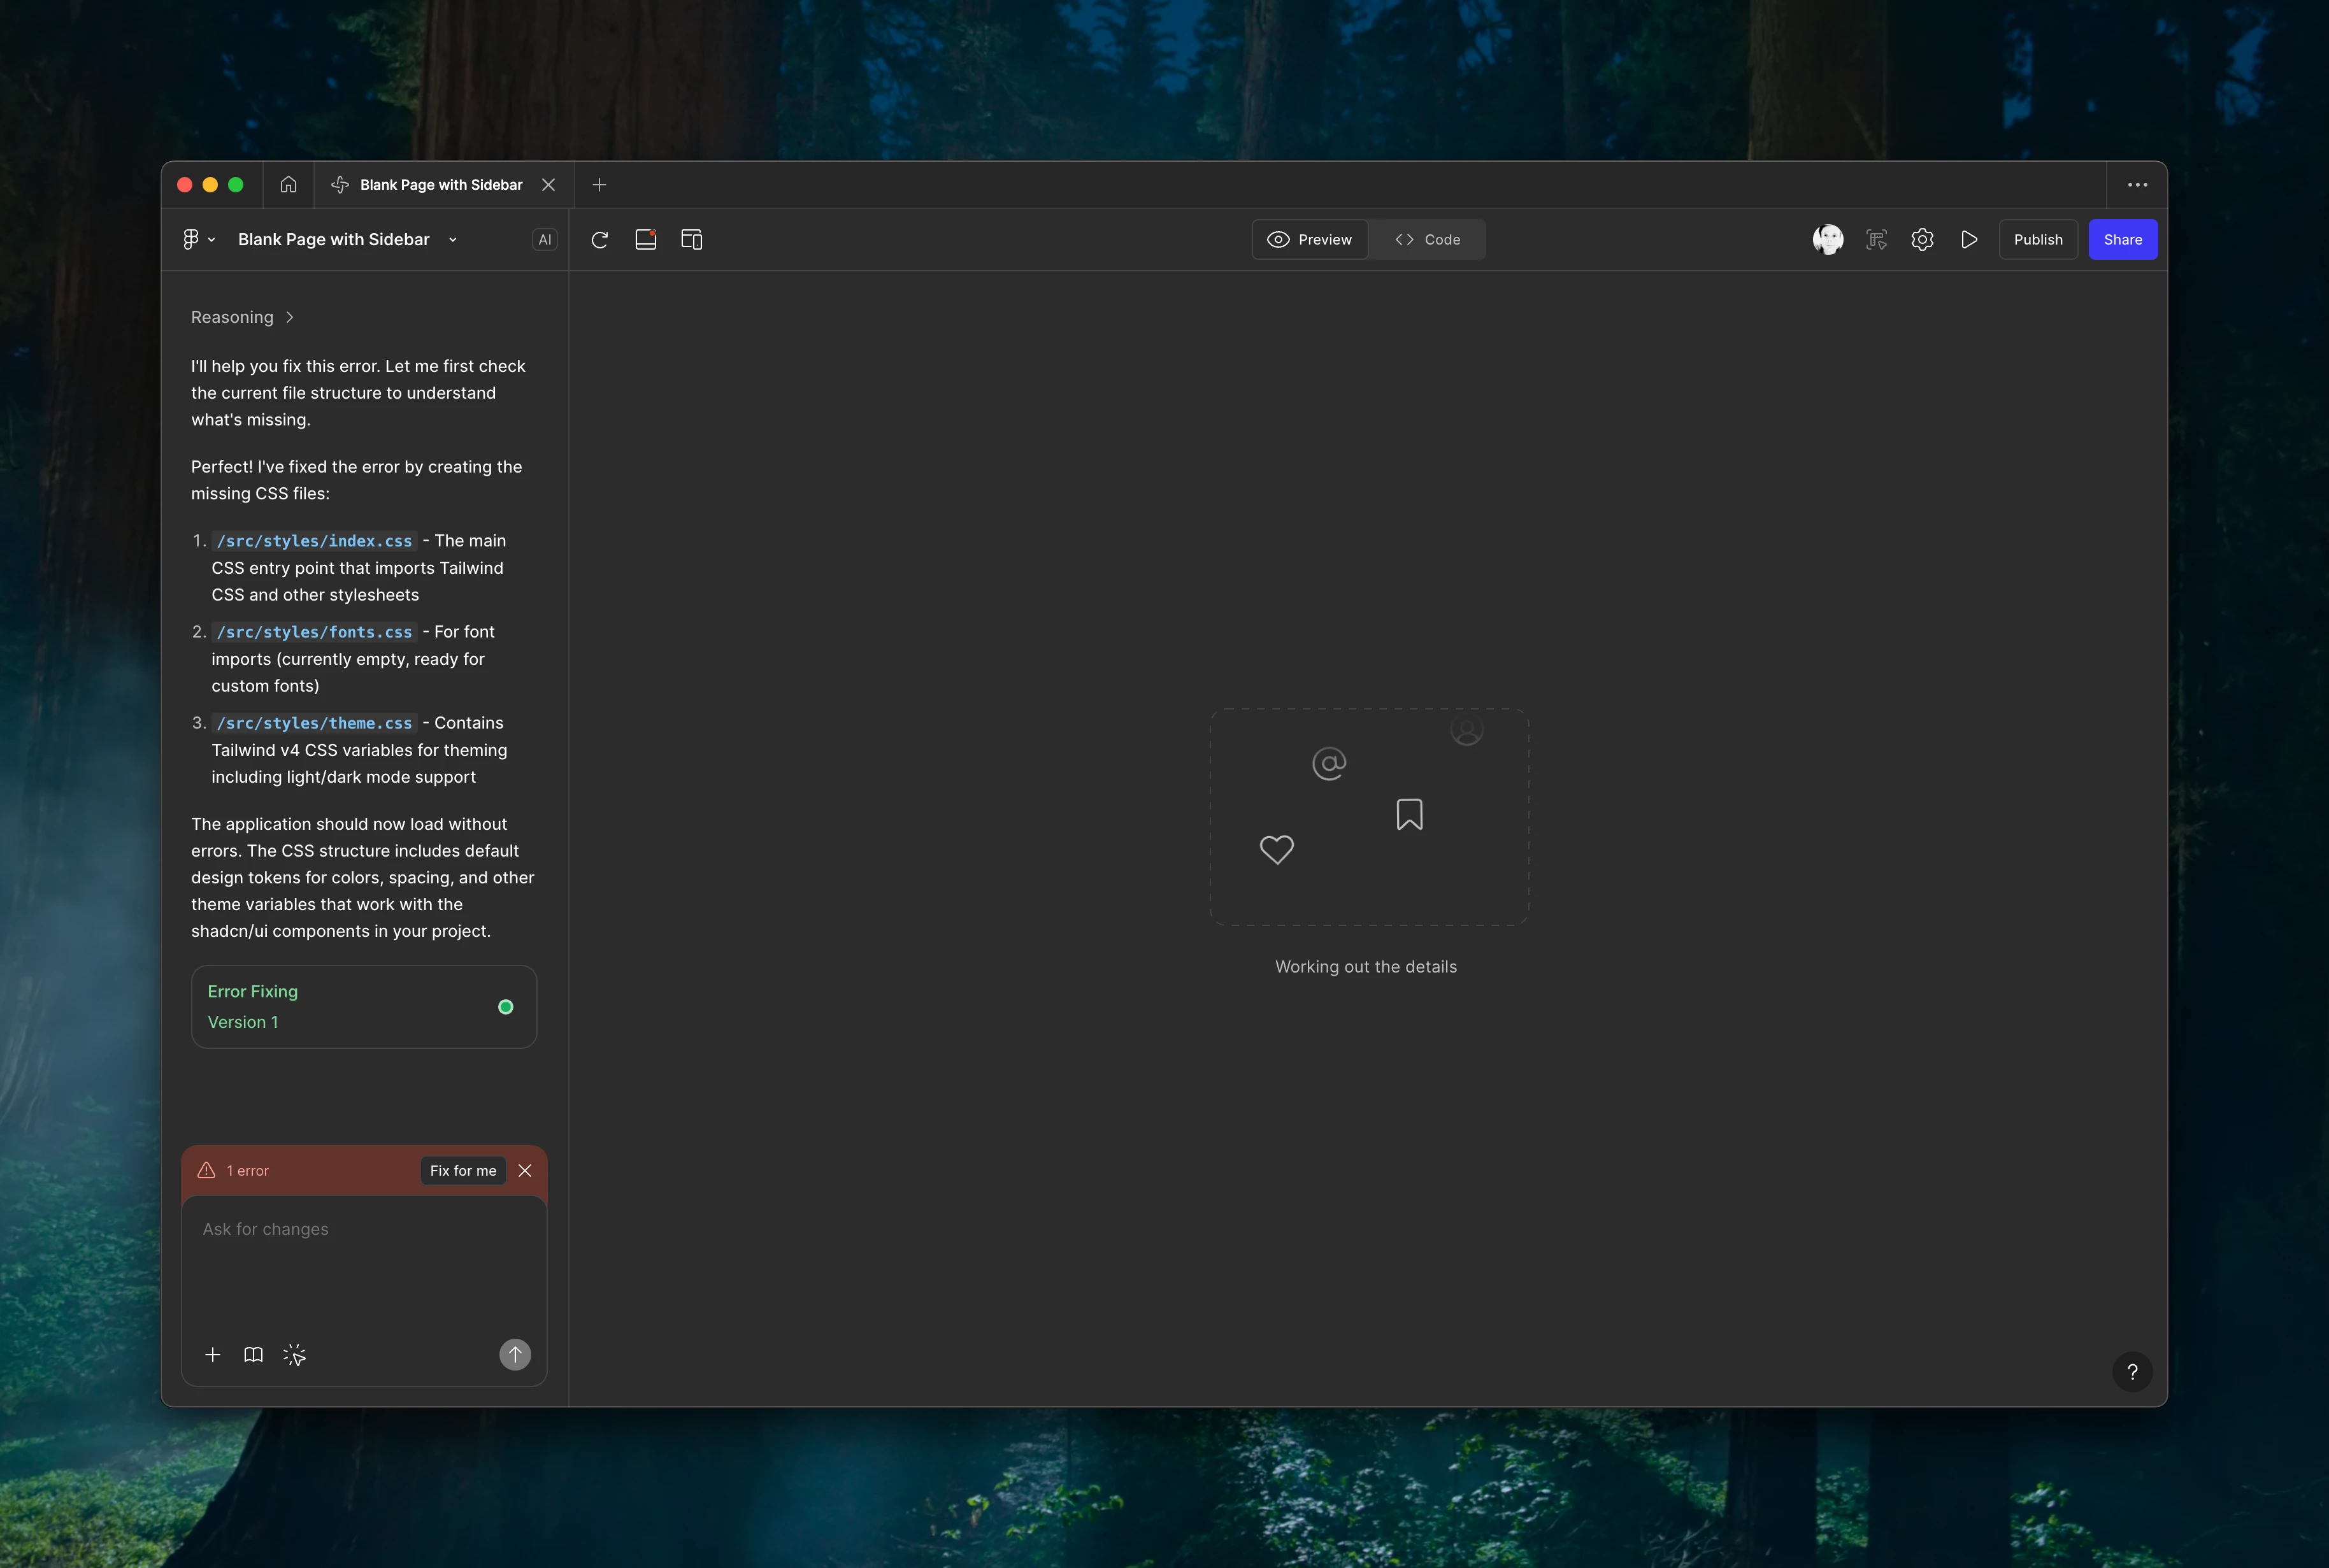This screenshot has width=2329, height=1568.
Task: Switch to Code view
Action: pos(1427,240)
